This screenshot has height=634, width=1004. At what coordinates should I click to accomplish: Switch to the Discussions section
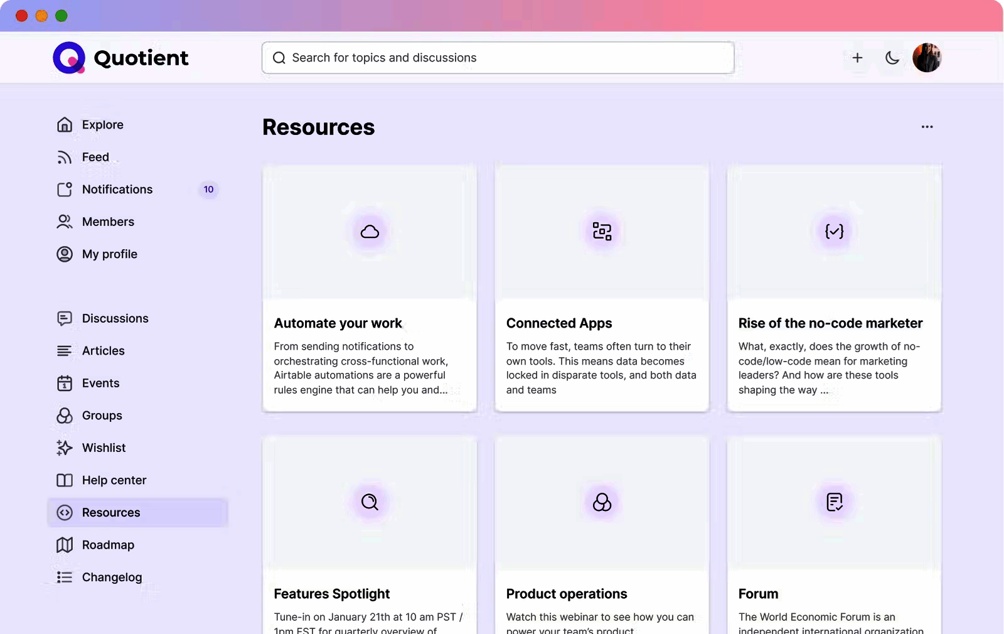115,318
